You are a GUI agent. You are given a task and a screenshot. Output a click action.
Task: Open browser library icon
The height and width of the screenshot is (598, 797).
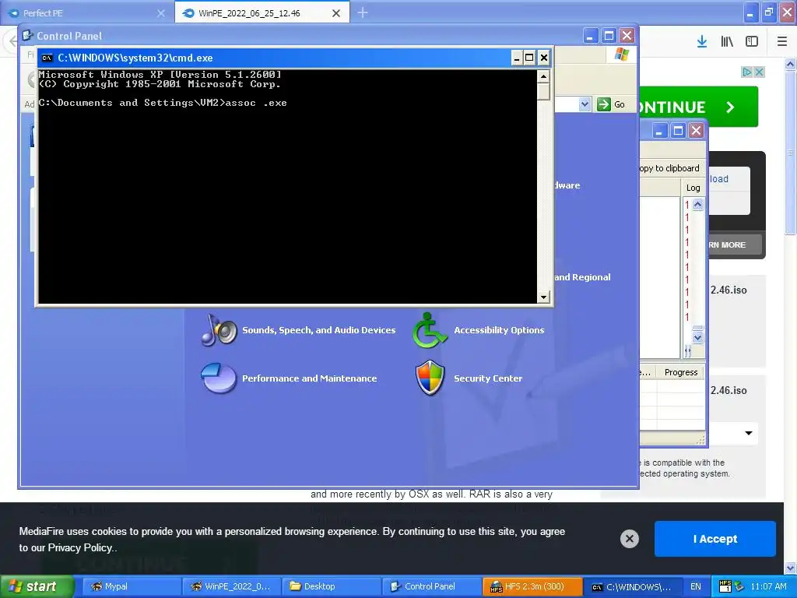(x=727, y=41)
